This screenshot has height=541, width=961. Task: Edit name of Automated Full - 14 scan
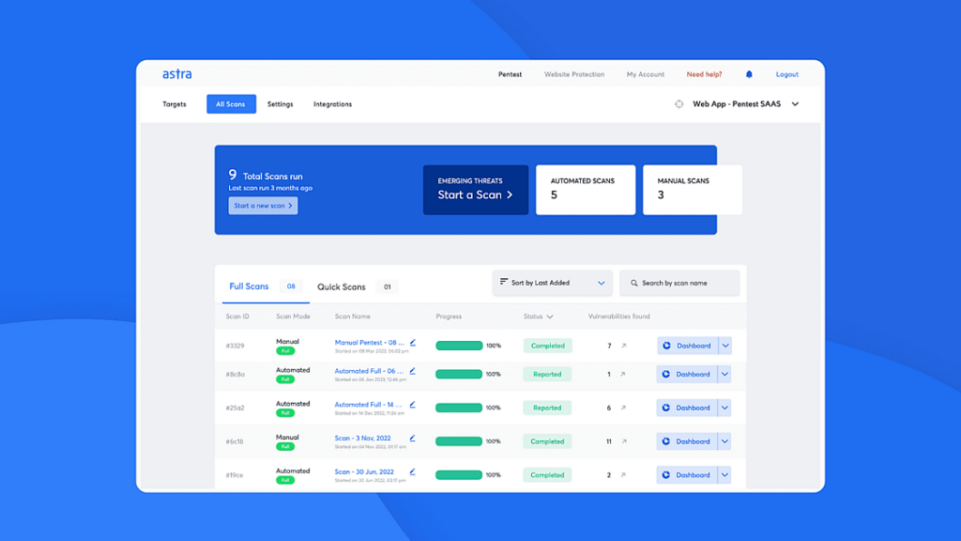tap(413, 404)
